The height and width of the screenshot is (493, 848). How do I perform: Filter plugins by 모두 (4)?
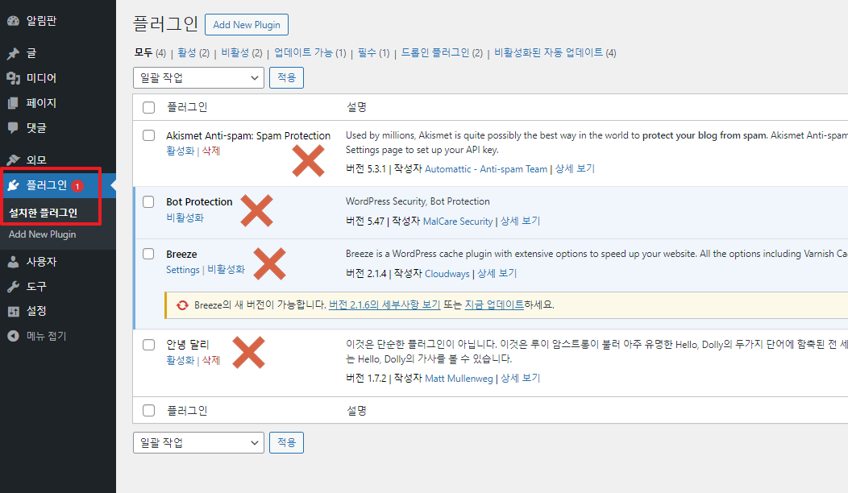point(150,52)
